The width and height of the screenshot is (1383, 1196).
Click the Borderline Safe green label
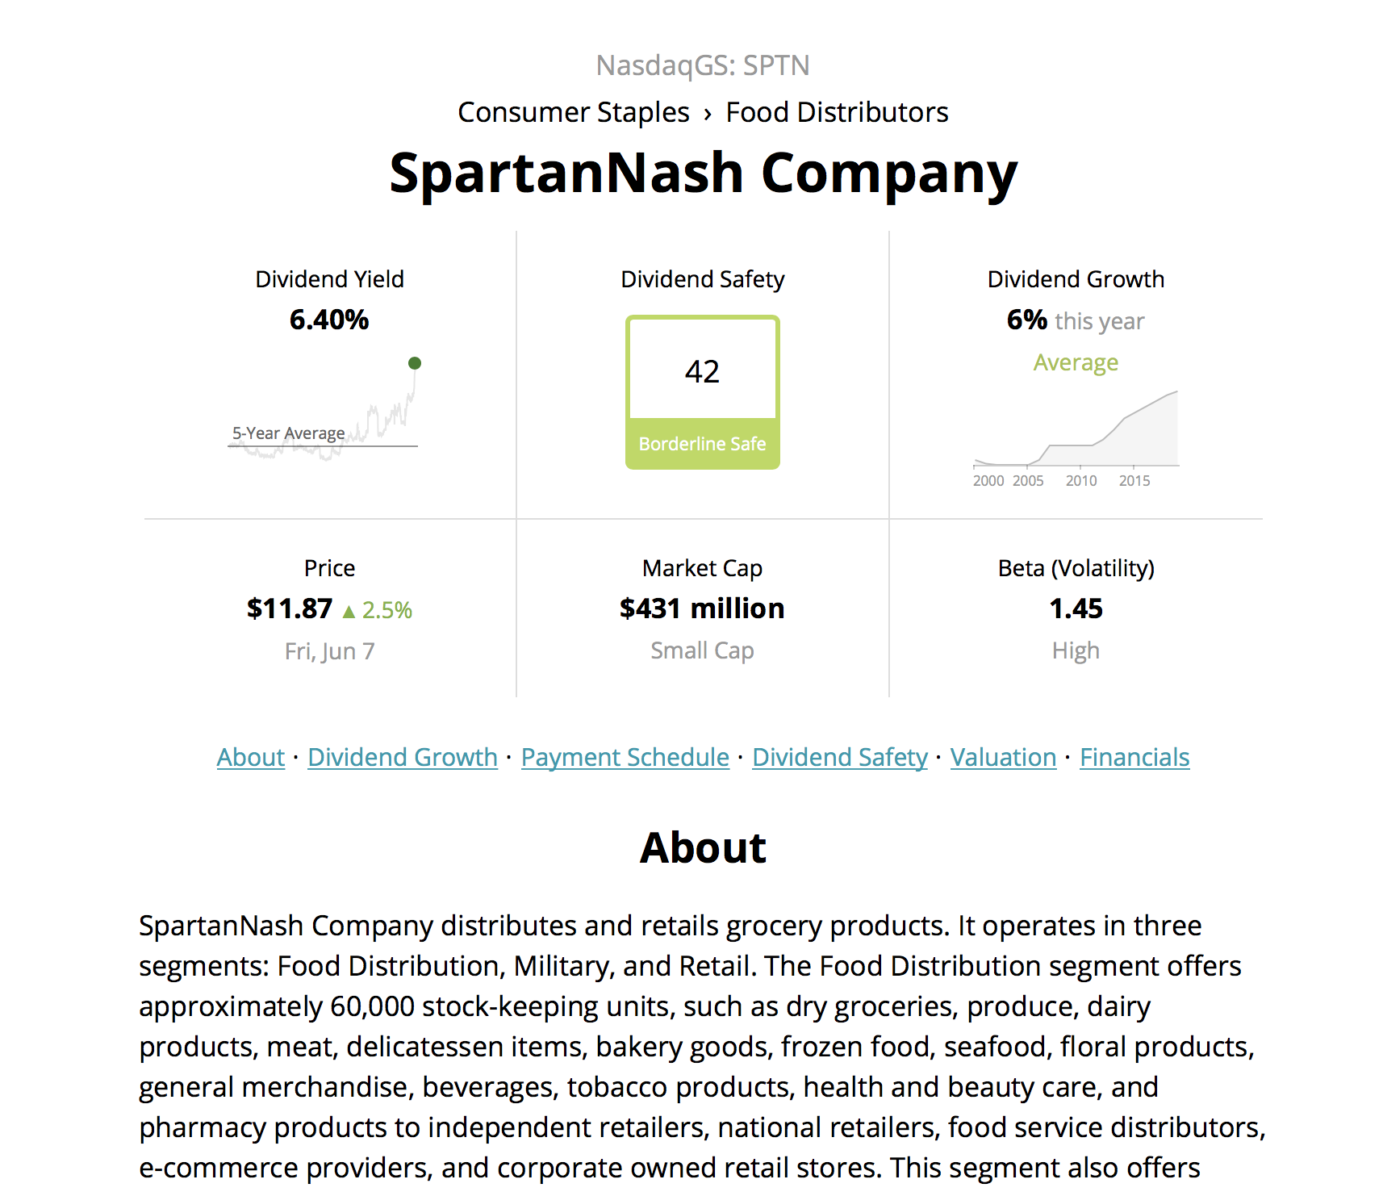pos(702,444)
